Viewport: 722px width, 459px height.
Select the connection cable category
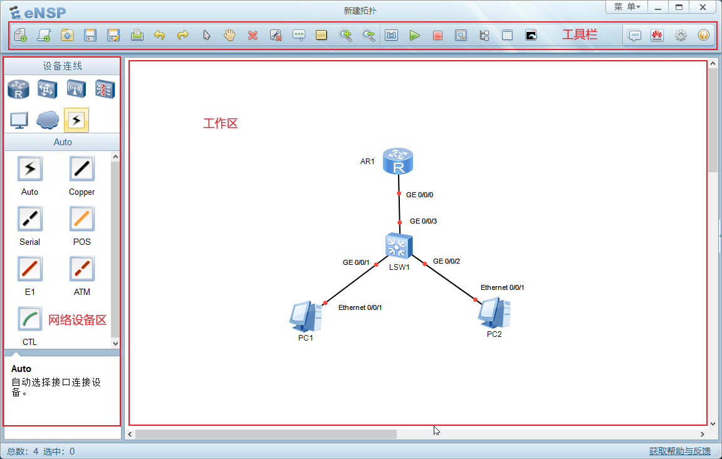(76, 120)
